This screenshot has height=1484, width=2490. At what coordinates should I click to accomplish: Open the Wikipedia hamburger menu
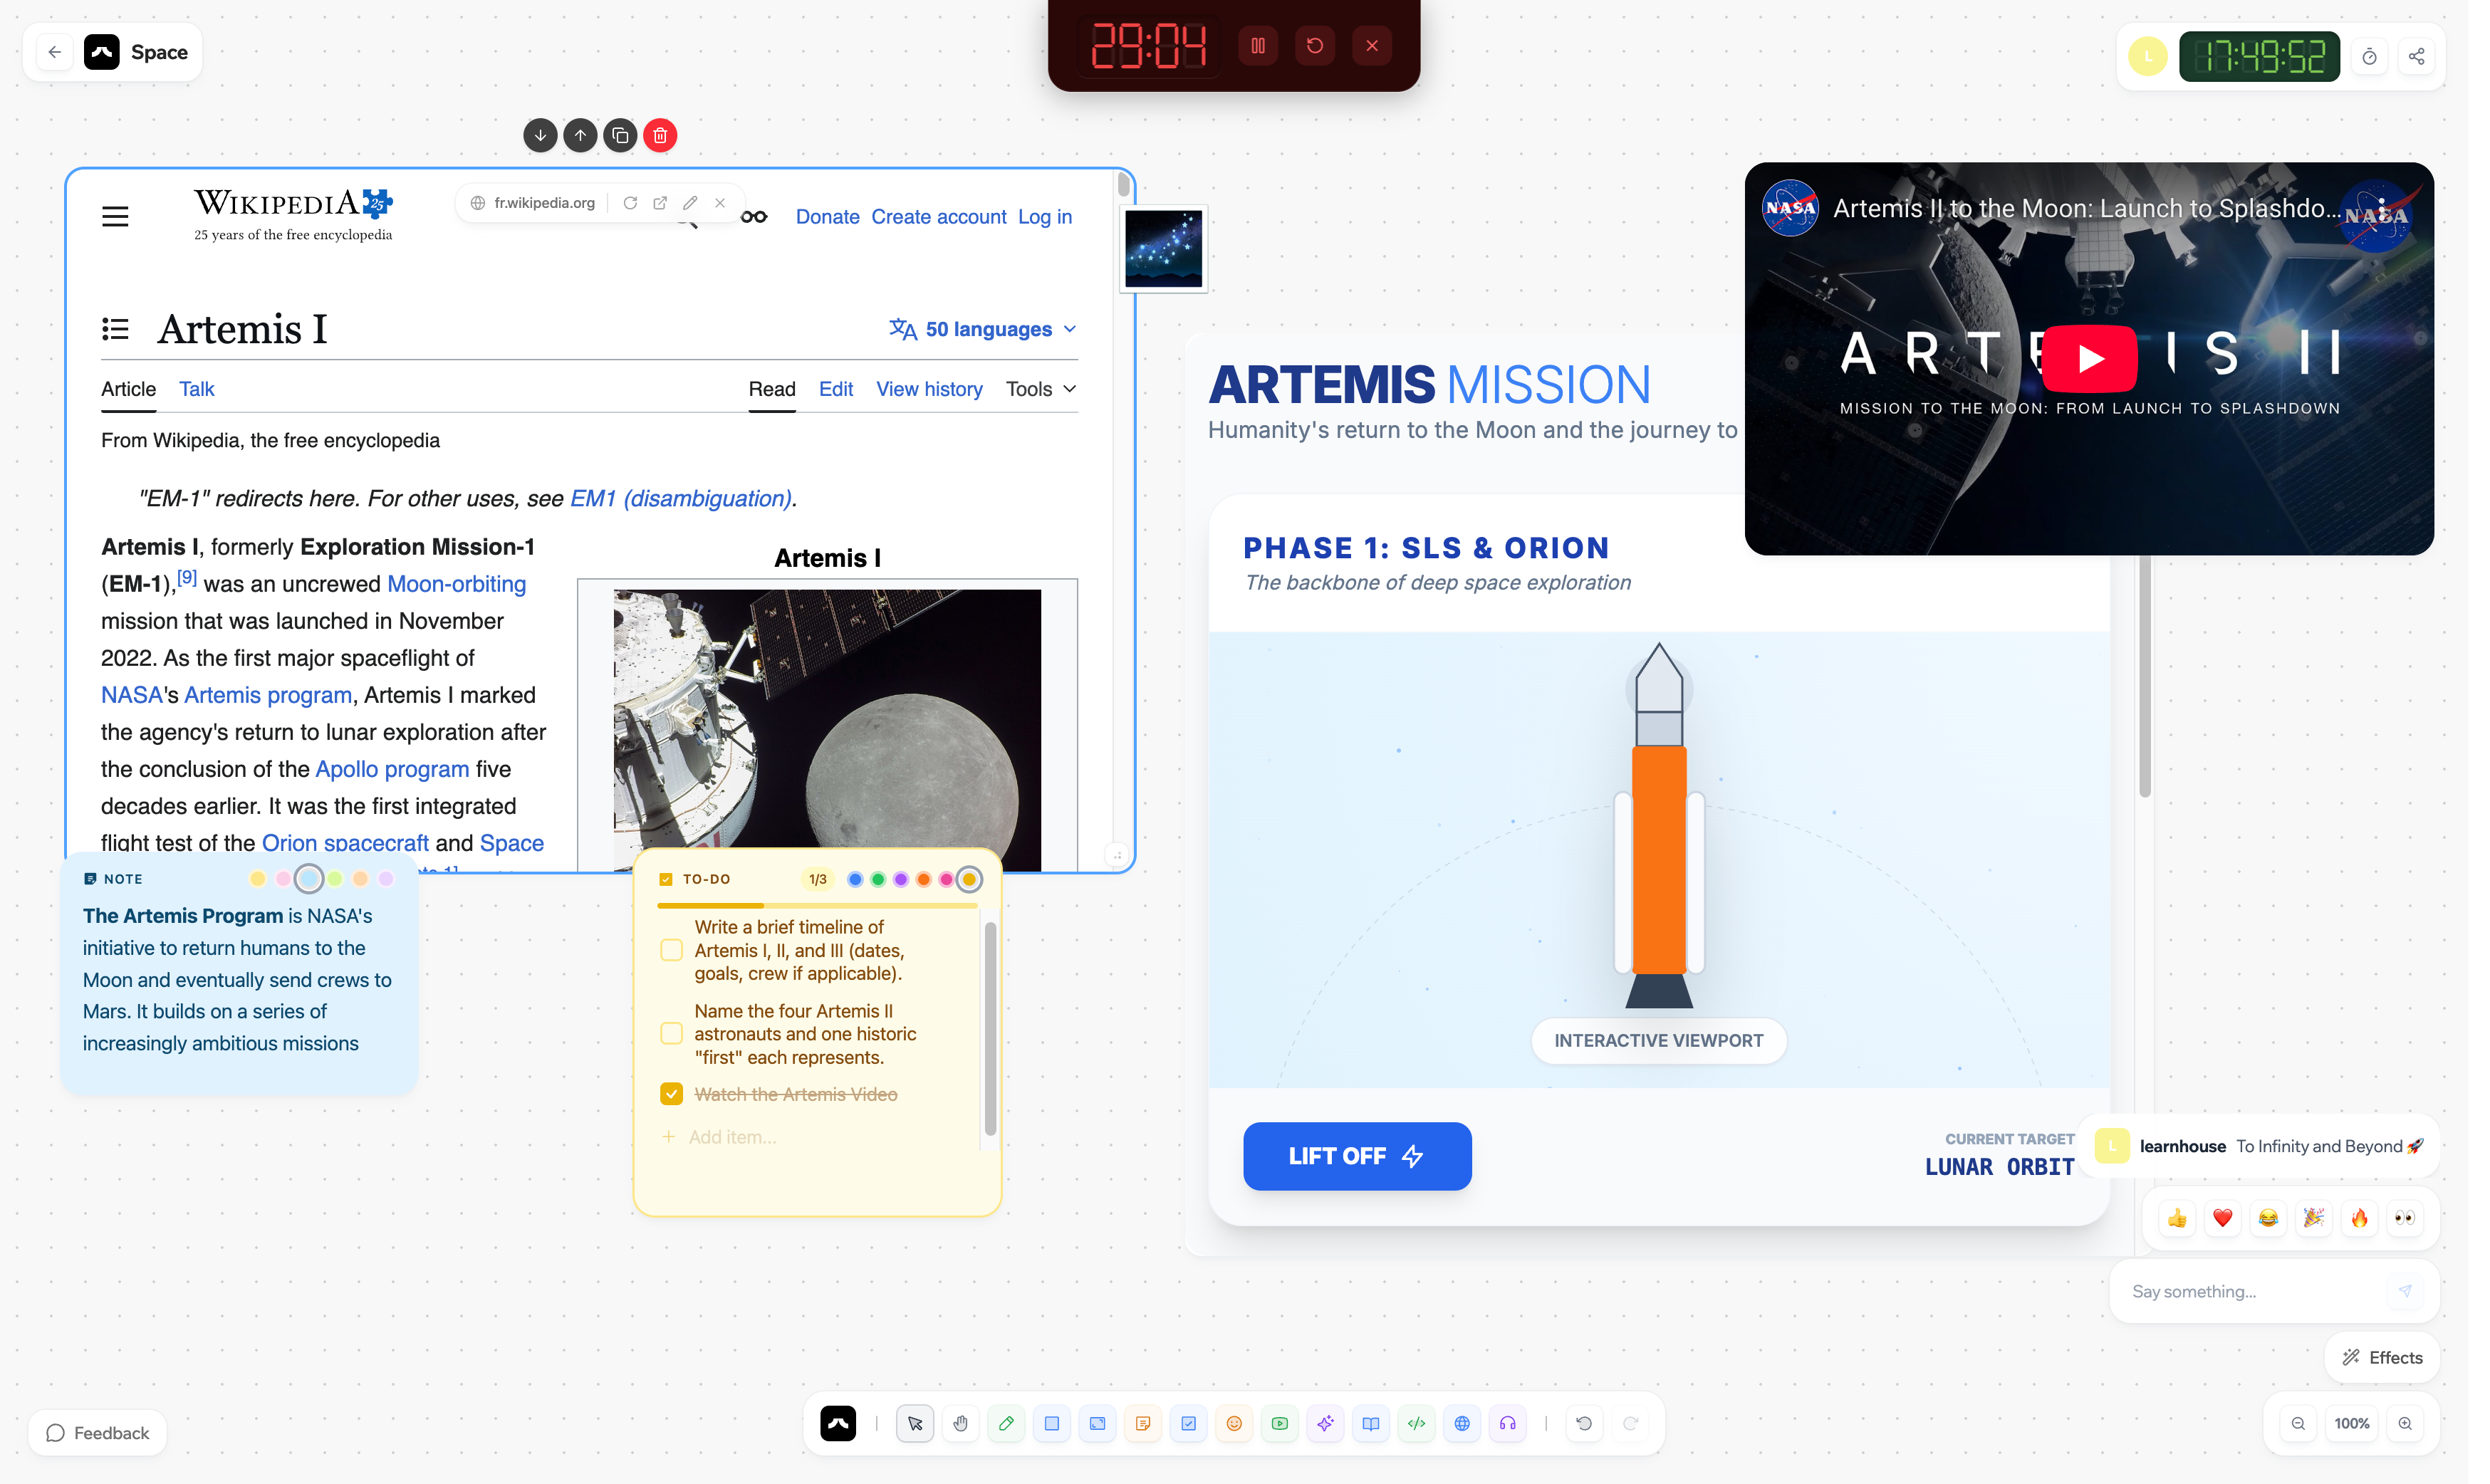(115, 215)
